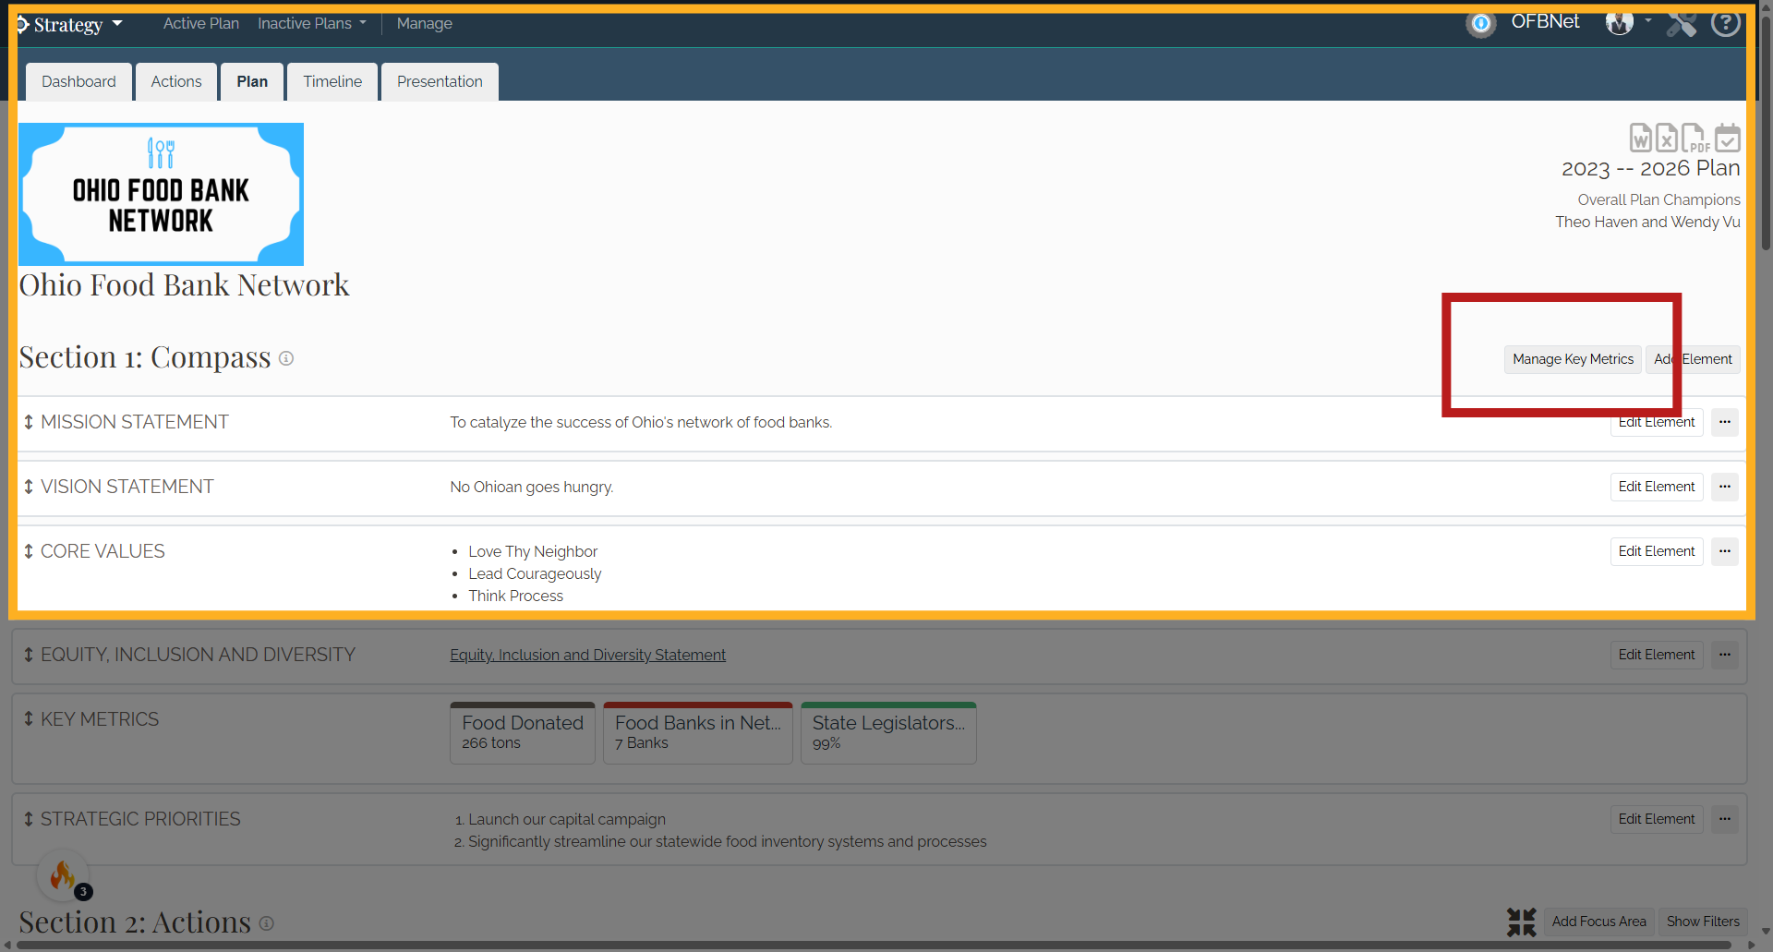Open the Manage menu
The height and width of the screenshot is (952, 1773).
point(424,23)
